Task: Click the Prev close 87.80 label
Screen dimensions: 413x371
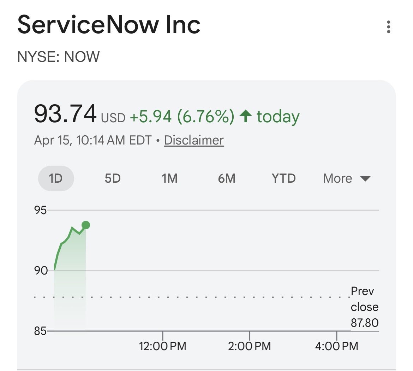Action: [365, 307]
